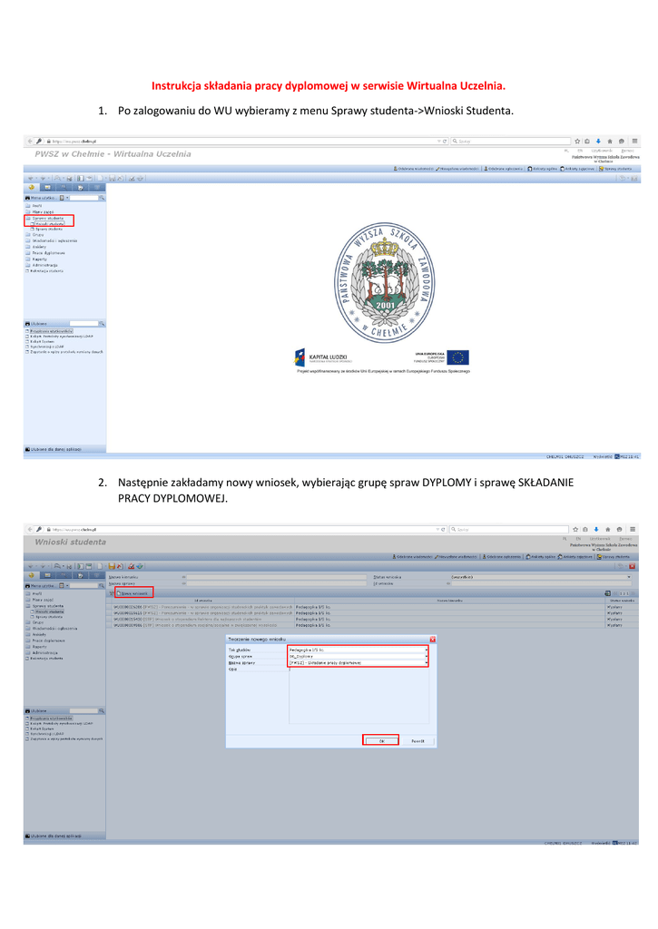Close the Tworzenie nowego wniosku dialog
Image resolution: width=658 pixels, height=929 pixels.
432,640
